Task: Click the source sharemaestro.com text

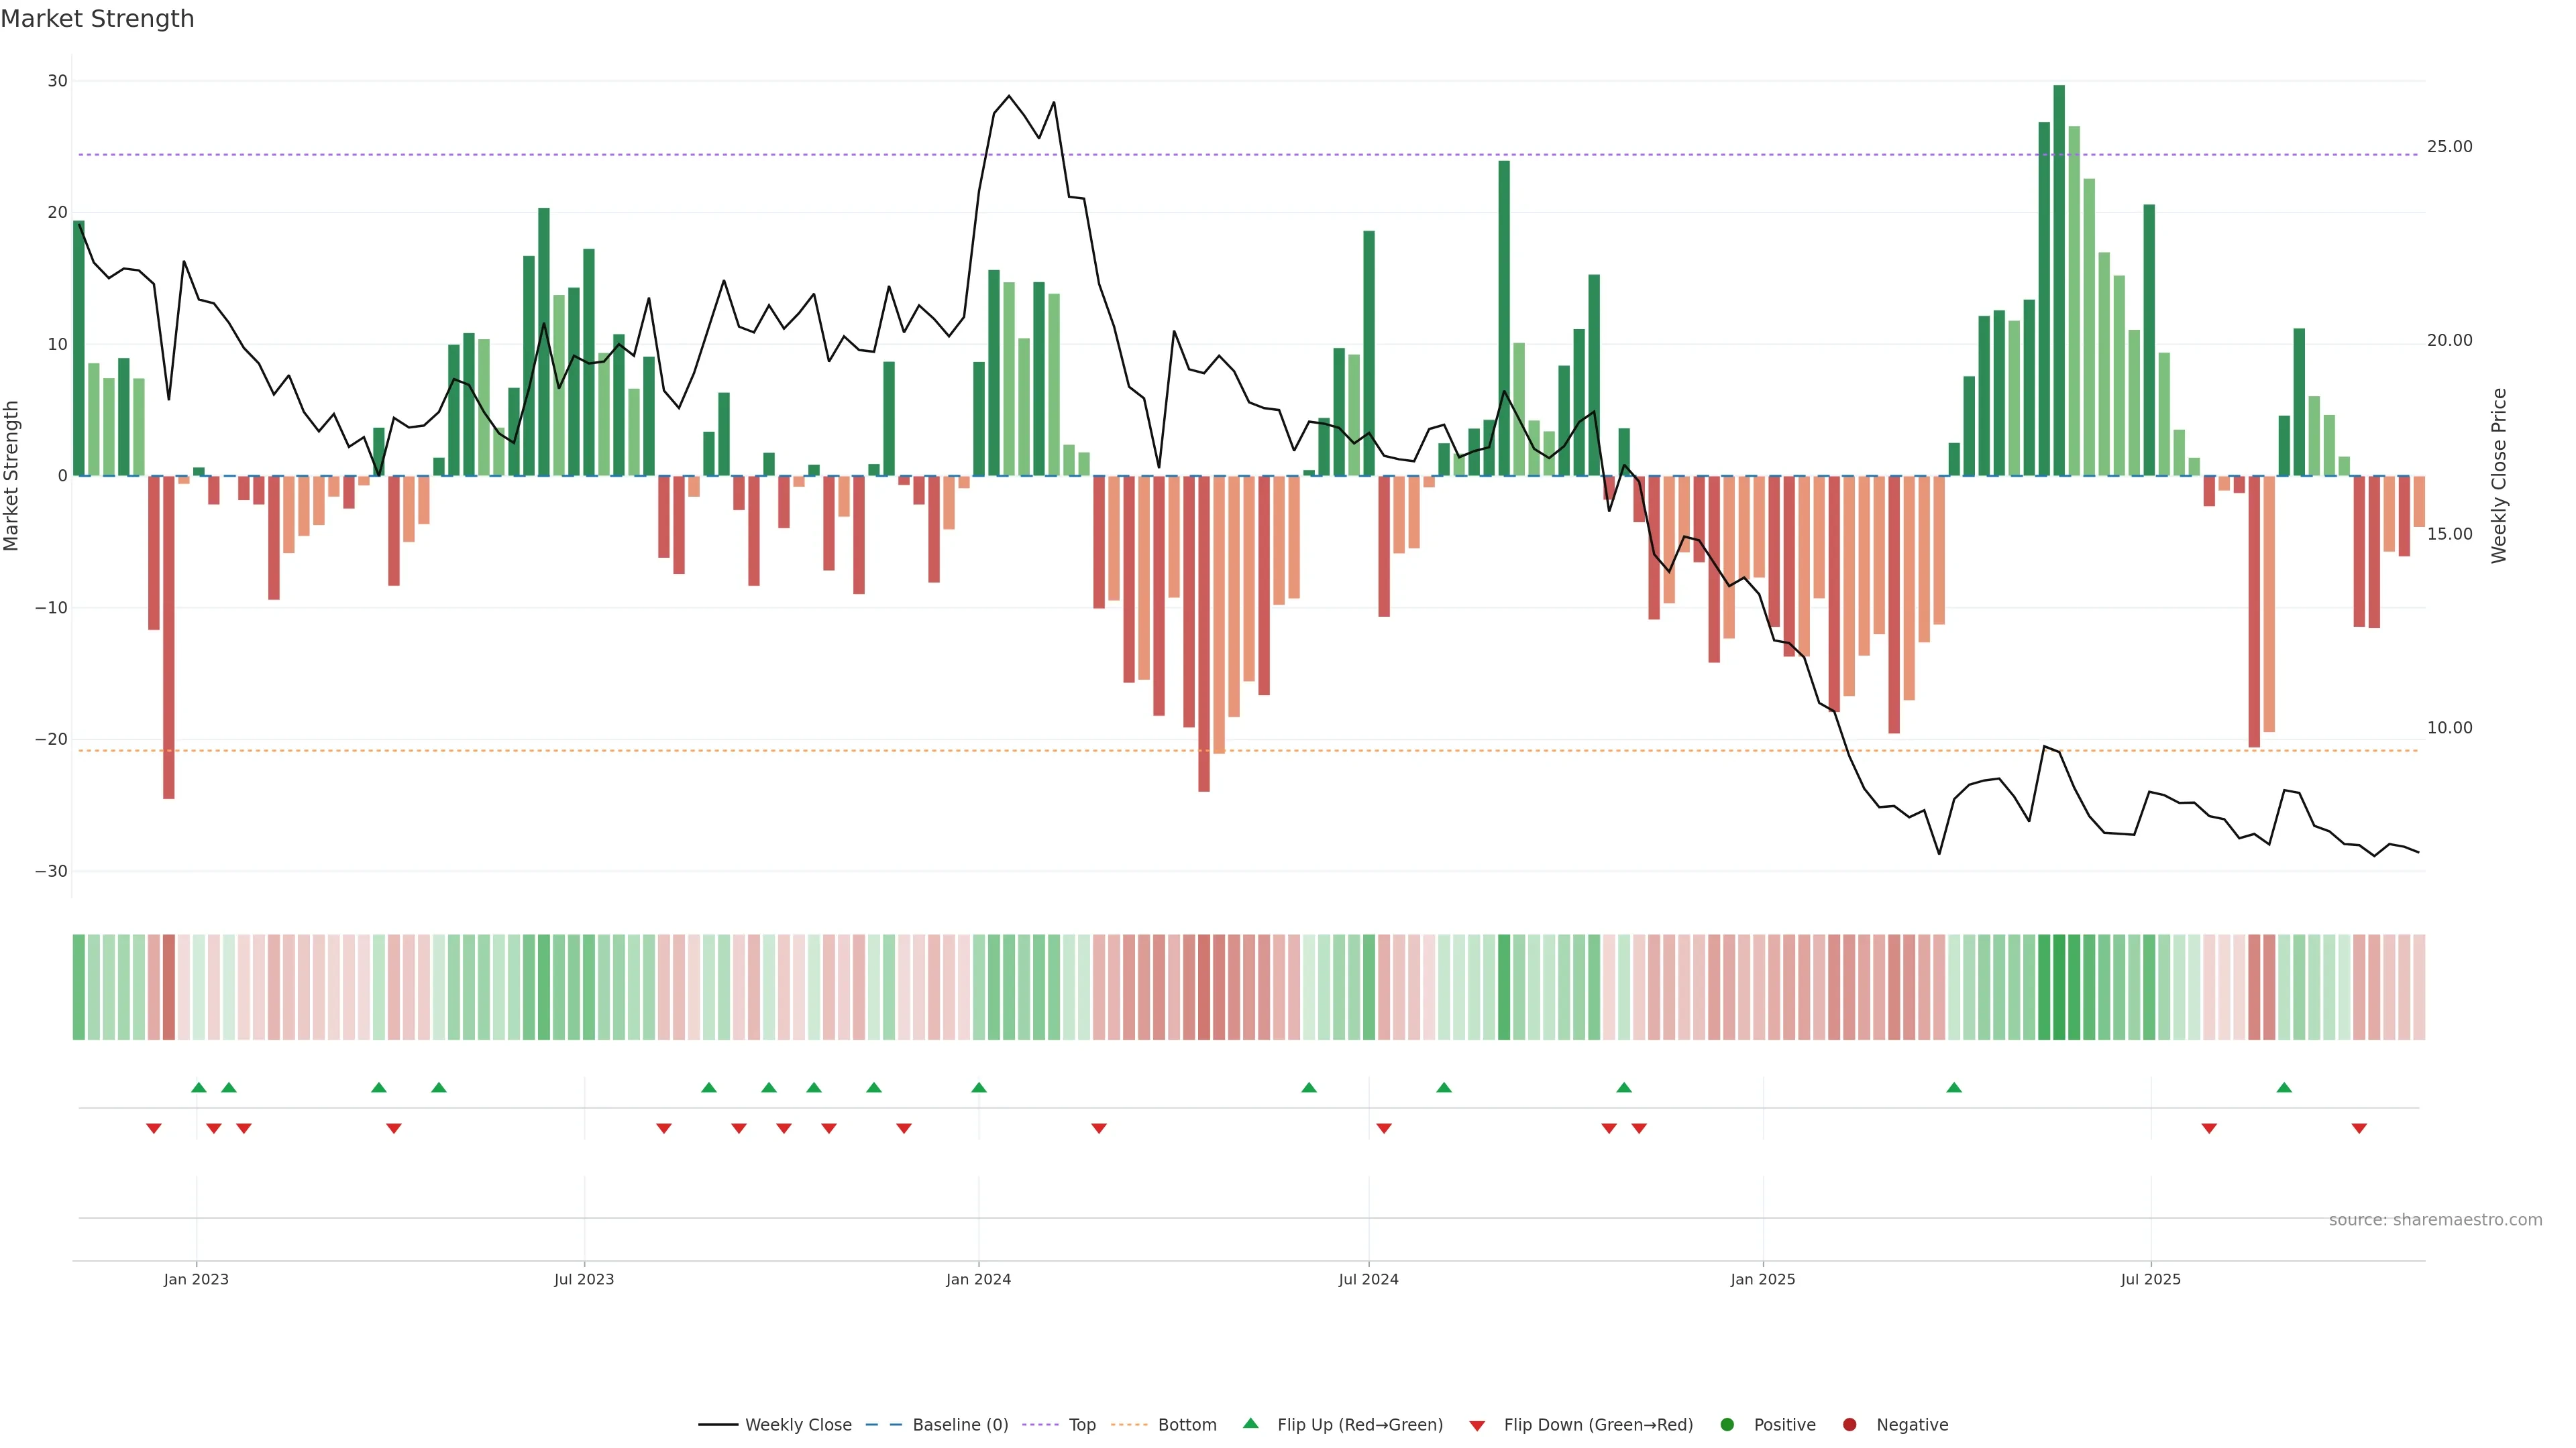Action: click(x=2435, y=1219)
